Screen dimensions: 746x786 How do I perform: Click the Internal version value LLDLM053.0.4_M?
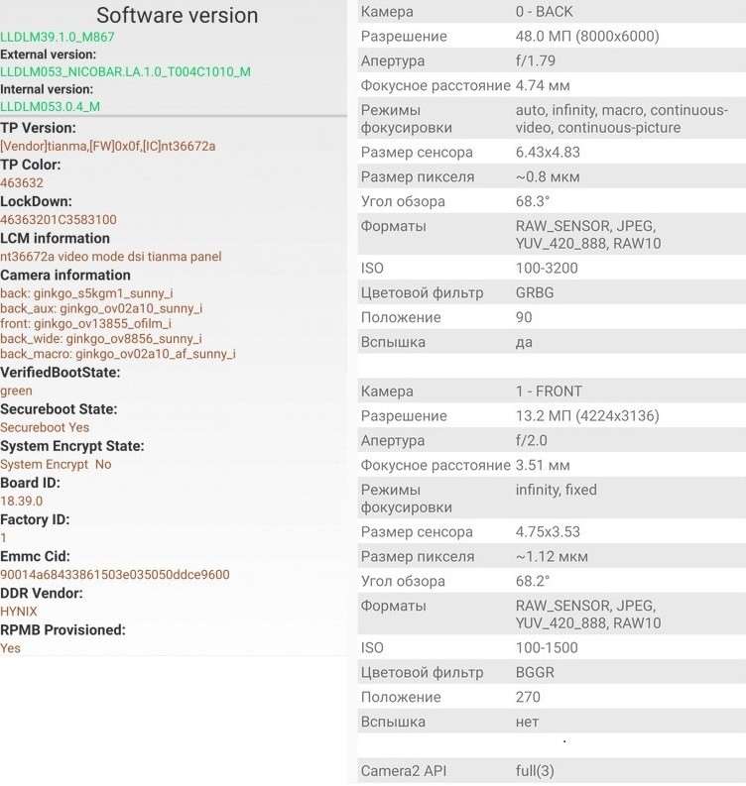click(x=50, y=106)
